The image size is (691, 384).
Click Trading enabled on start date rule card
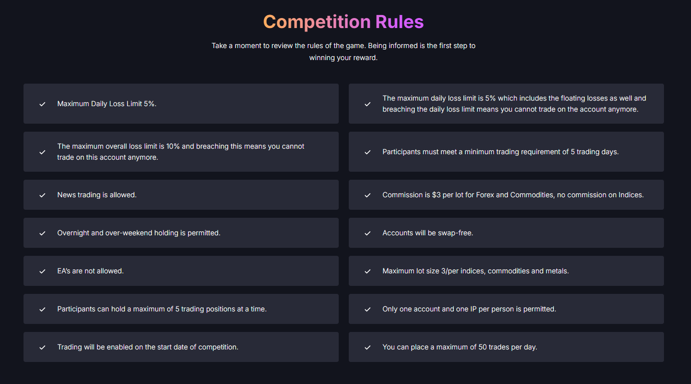pyautogui.click(x=181, y=347)
